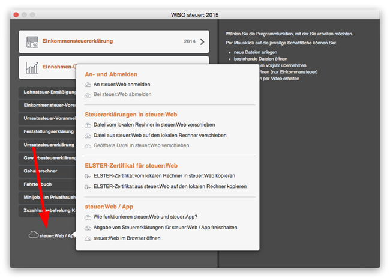This screenshot has width=390, height=278.
Task: Select Geöffnete Datei in steuer:Web verschieben
Action: coord(141,145)
